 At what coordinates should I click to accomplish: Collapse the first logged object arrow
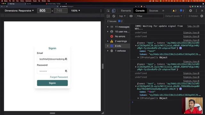136,45
